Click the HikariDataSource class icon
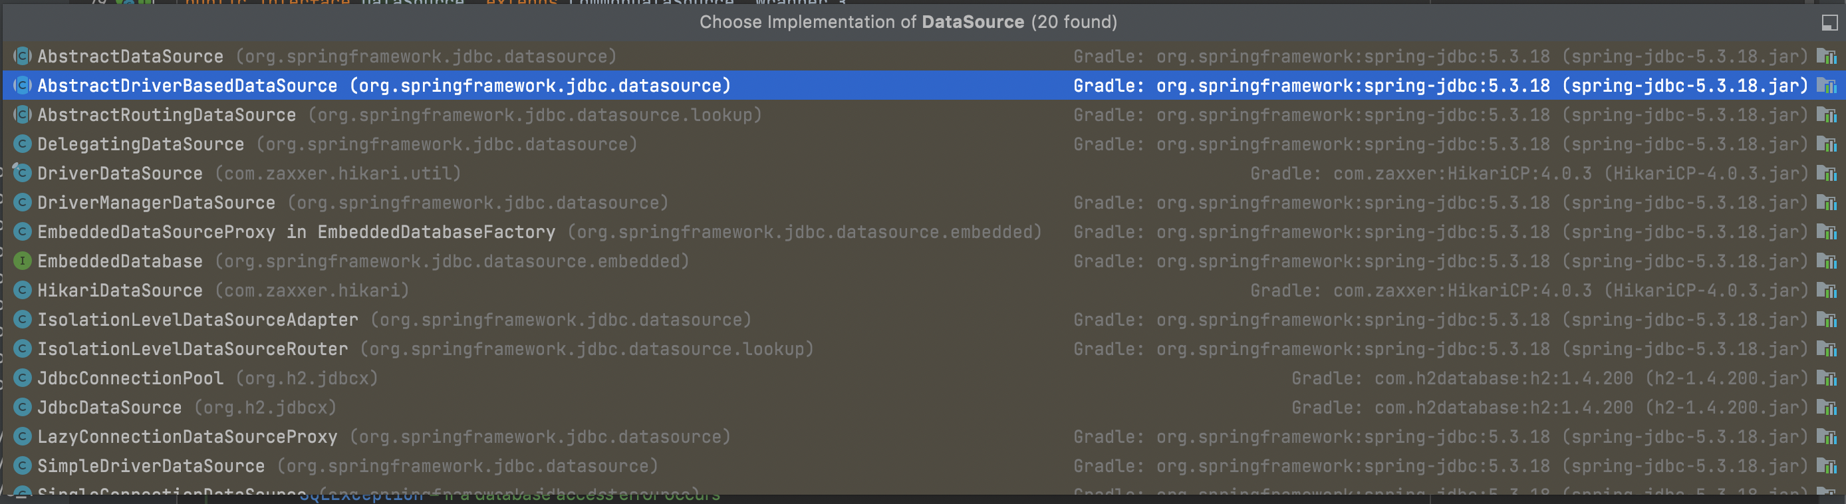 22,291
